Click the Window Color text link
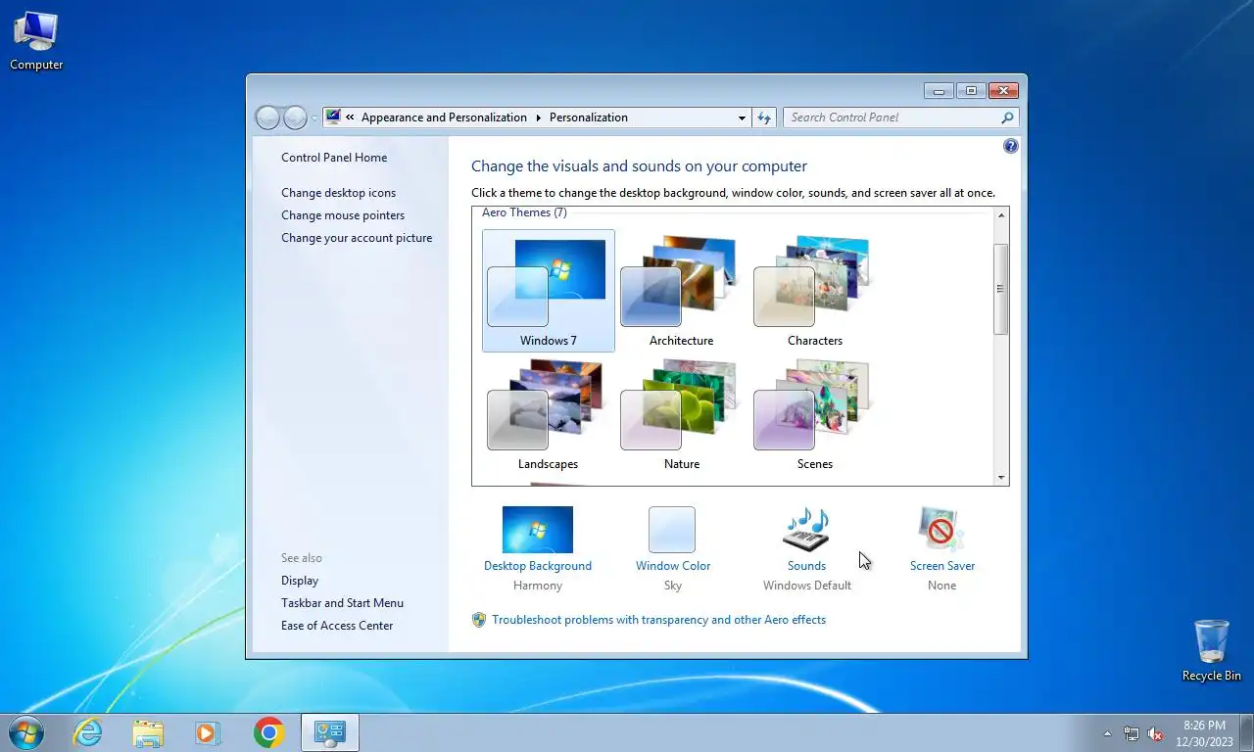The width and height of the screenshot is (1254, 752). pyautogui.click(x=673, y=566)
